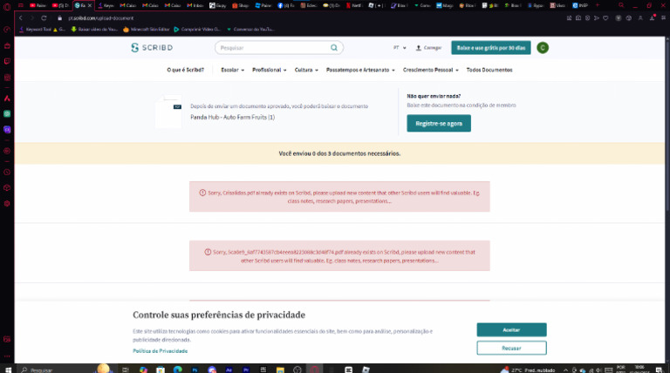Click the Opera logo menu button
The width and height of the screenshot is (670, 373).
(7, 6)
